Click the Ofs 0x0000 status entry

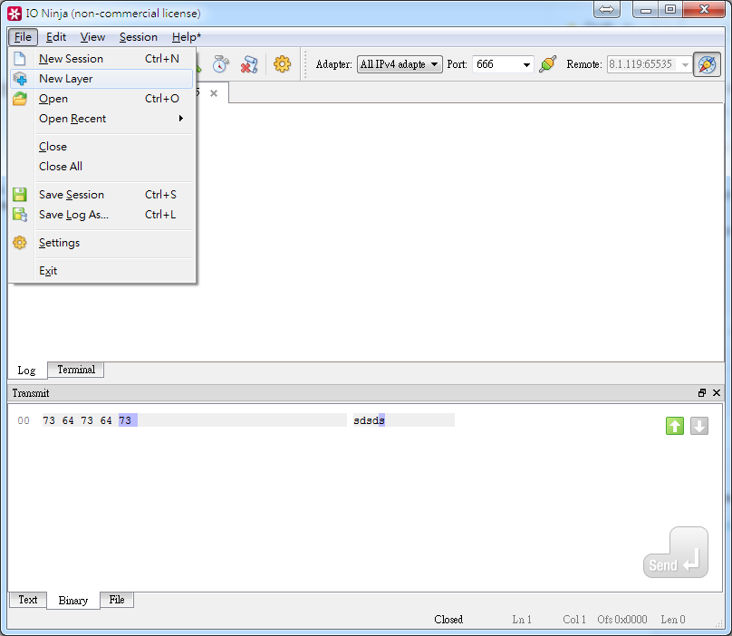621,619
